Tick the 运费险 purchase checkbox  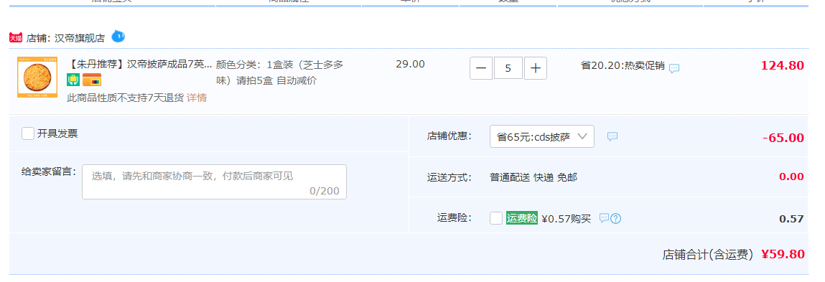coord(495,218)
